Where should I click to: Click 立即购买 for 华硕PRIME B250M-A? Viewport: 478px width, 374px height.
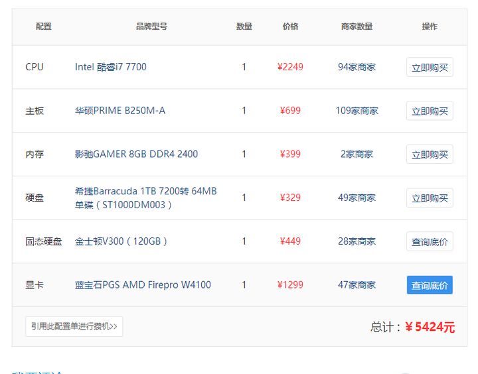click(430, 111)
